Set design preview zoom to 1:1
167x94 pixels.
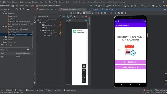tap(84, 77)
